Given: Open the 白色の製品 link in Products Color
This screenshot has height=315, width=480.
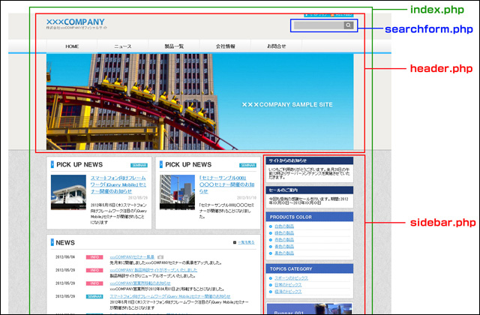Looking at the screenshot, I should pyautogui.click(x=287, y=226).
